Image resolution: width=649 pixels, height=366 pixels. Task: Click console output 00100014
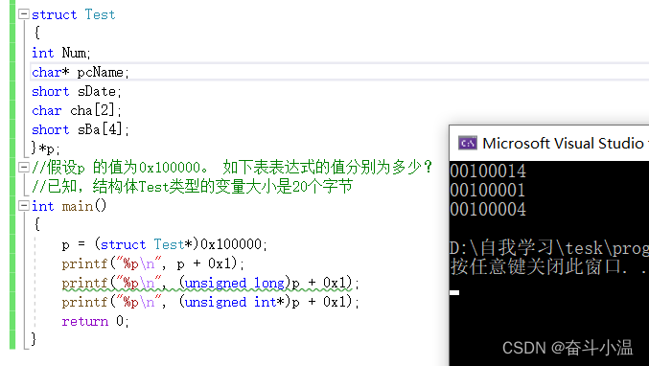click(x=488, y=172)
